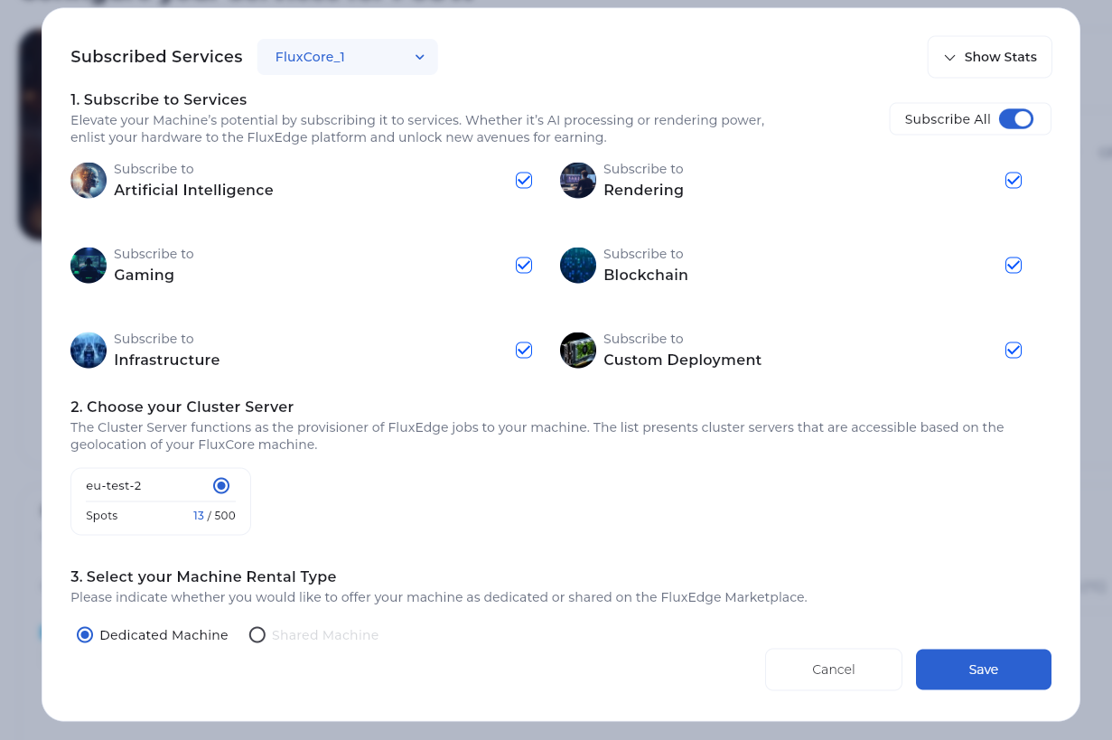
Task: Toggle the Custom Deployment checkbox
Action: coord(1014,351)
